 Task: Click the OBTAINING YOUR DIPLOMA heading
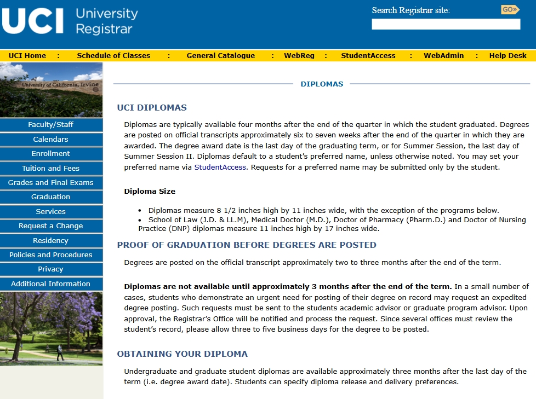pos(182,354)
